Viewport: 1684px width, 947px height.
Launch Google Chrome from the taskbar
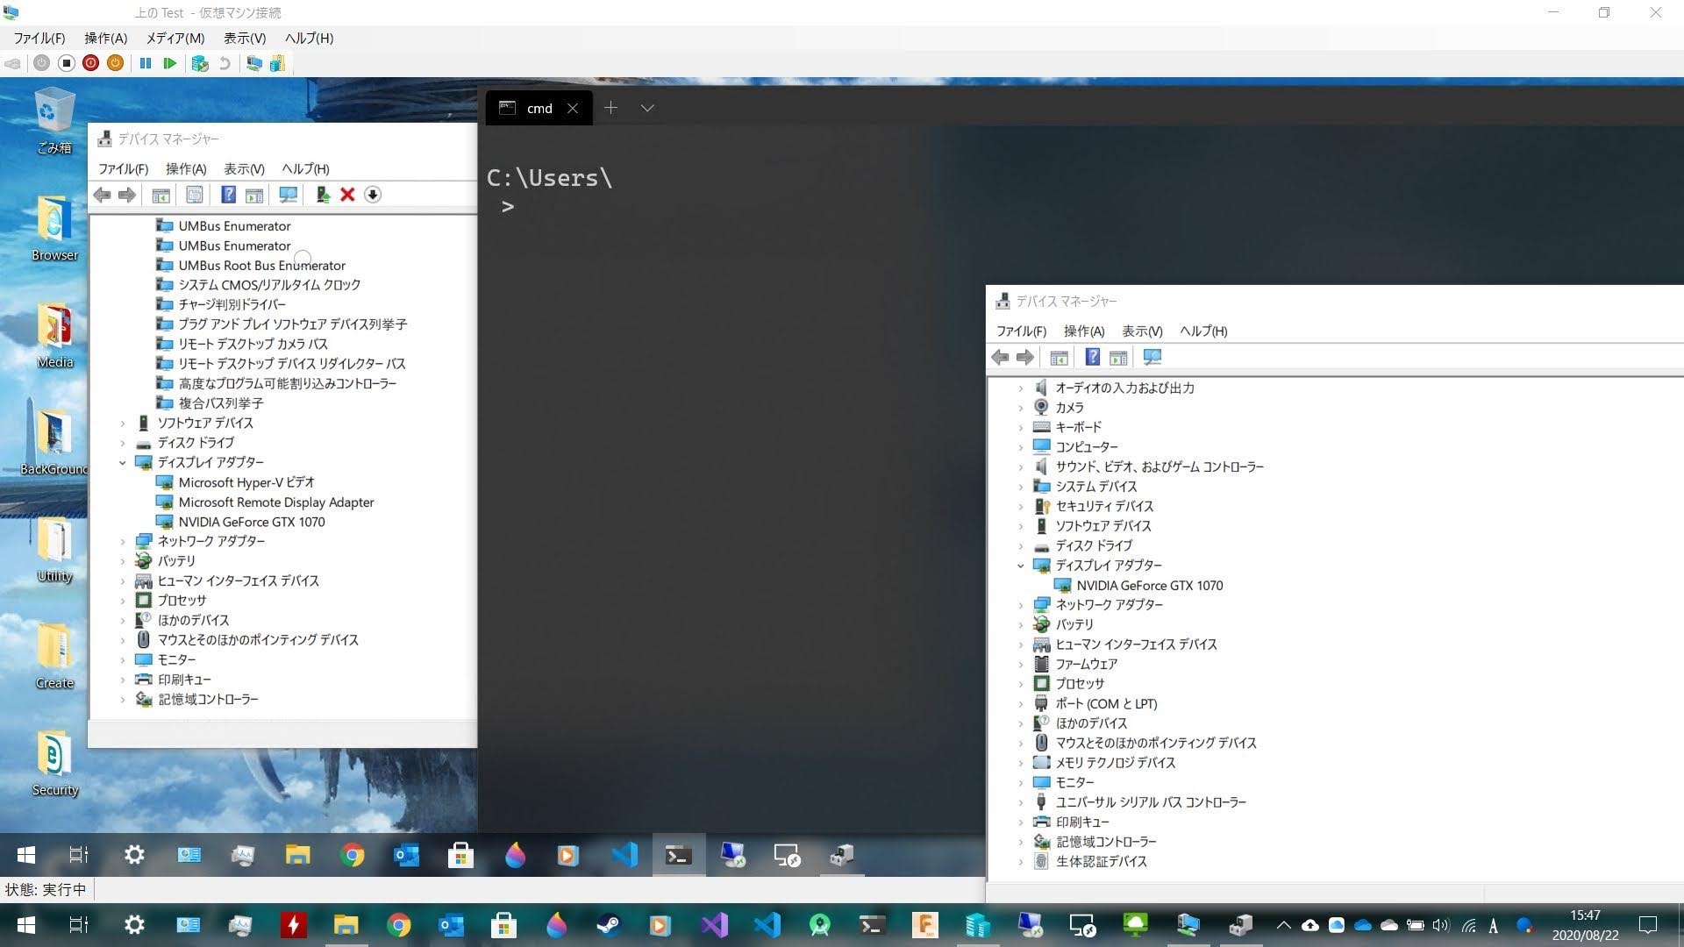pyautogui.click(x=352, y=855)
